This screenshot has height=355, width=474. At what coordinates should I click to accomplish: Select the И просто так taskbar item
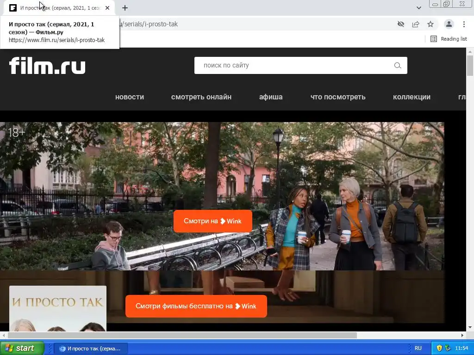coord(91,349)
